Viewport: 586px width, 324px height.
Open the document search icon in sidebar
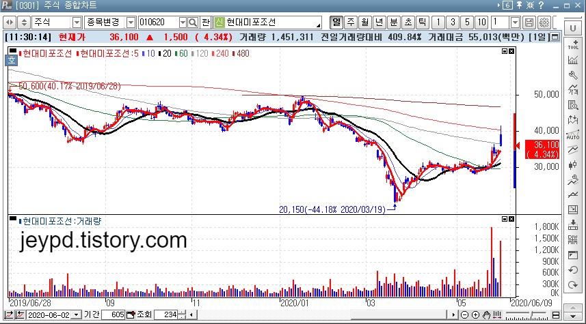[573, 105]
